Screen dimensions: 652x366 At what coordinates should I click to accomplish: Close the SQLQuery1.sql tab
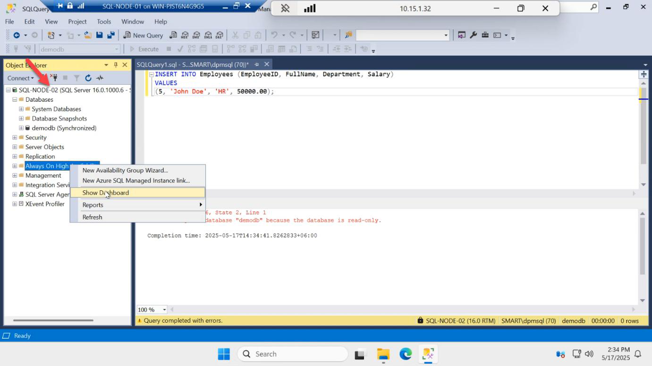(x=267, y=65)
